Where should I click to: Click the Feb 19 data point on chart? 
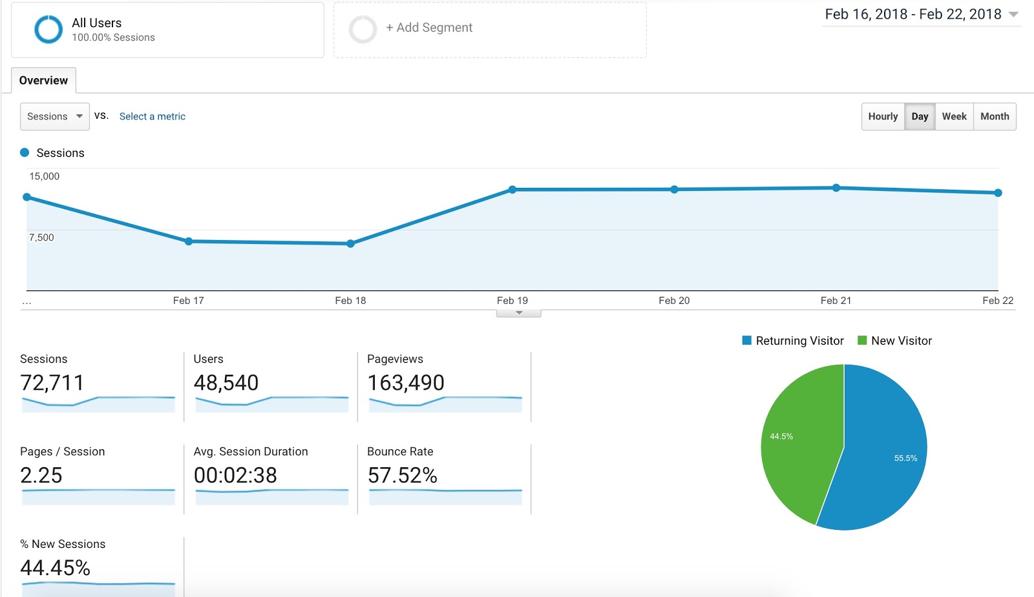tap(512, 190)
